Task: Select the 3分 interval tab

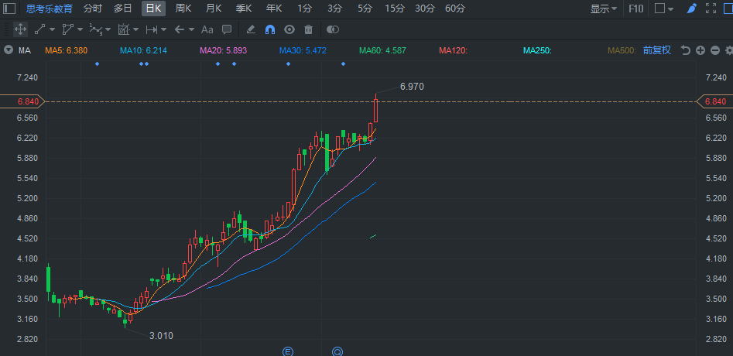Action: pyautogui.click(x=334, y=8)
